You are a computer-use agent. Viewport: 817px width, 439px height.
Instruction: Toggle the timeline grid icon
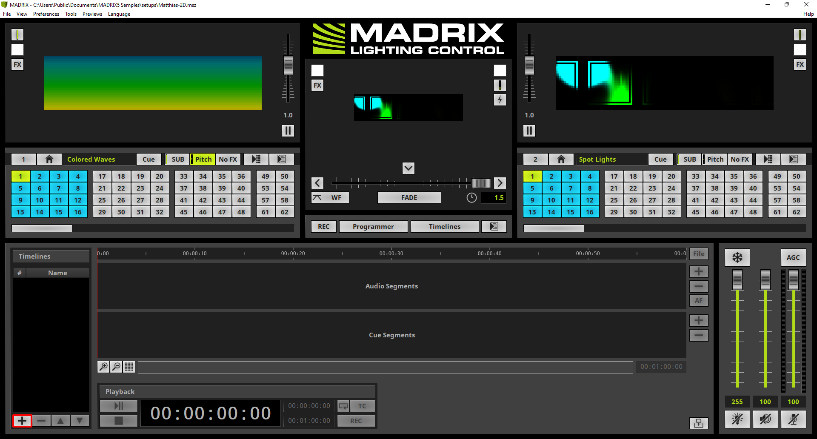pos(129,366)
